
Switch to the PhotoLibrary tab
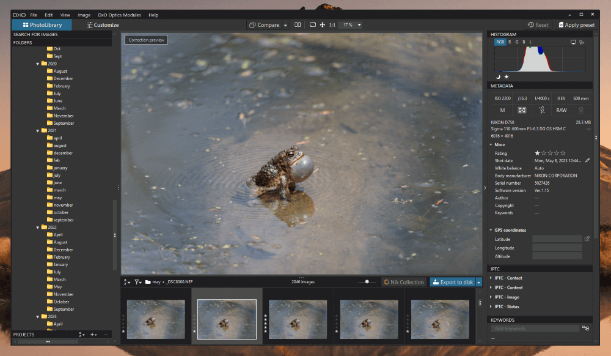click(42, 25)
